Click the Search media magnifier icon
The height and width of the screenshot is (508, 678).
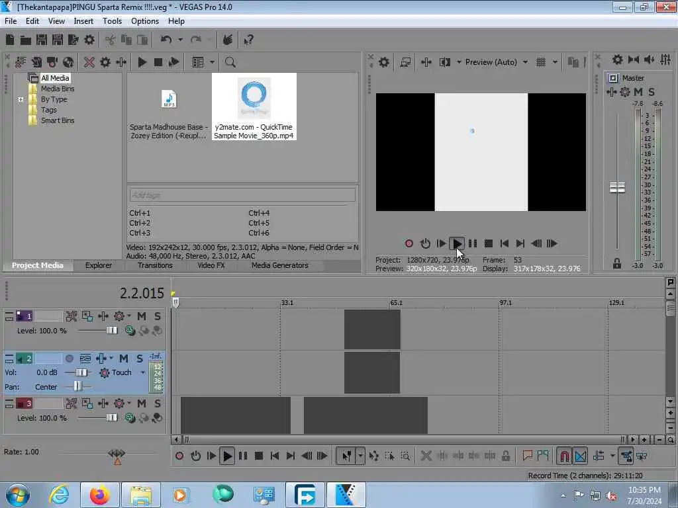(230, 62)
